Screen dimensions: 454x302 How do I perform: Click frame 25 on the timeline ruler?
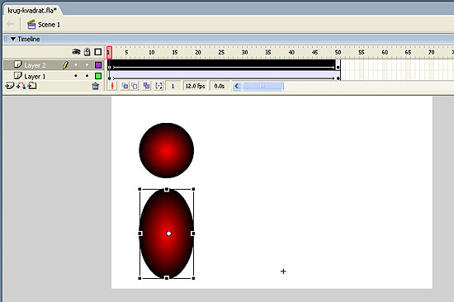221,52
